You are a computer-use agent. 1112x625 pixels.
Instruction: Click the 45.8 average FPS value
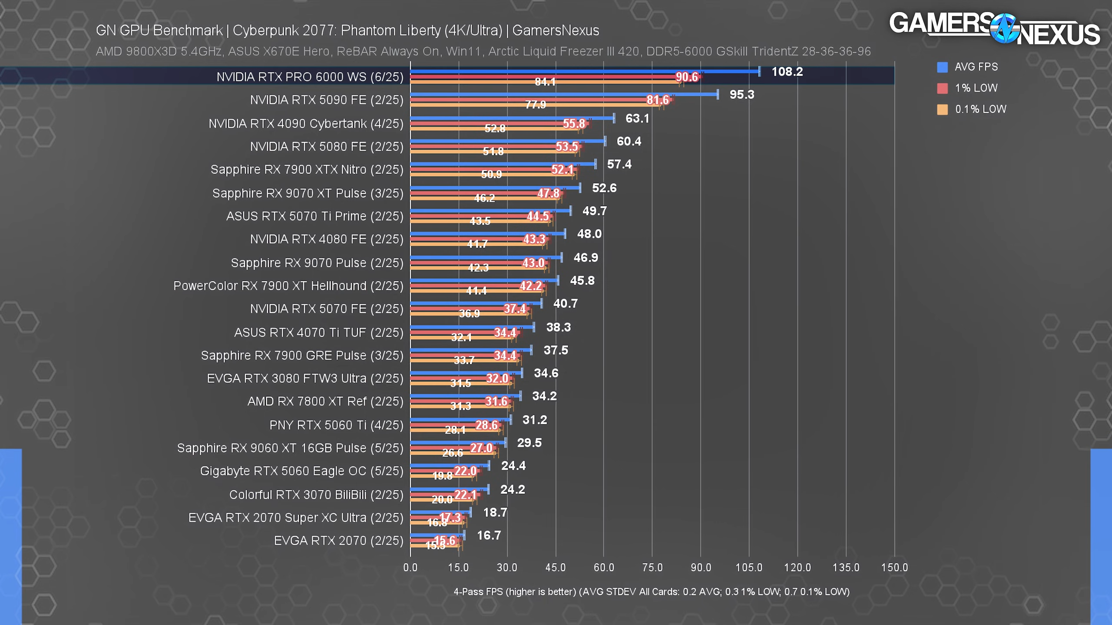click(x=582, y=281)
